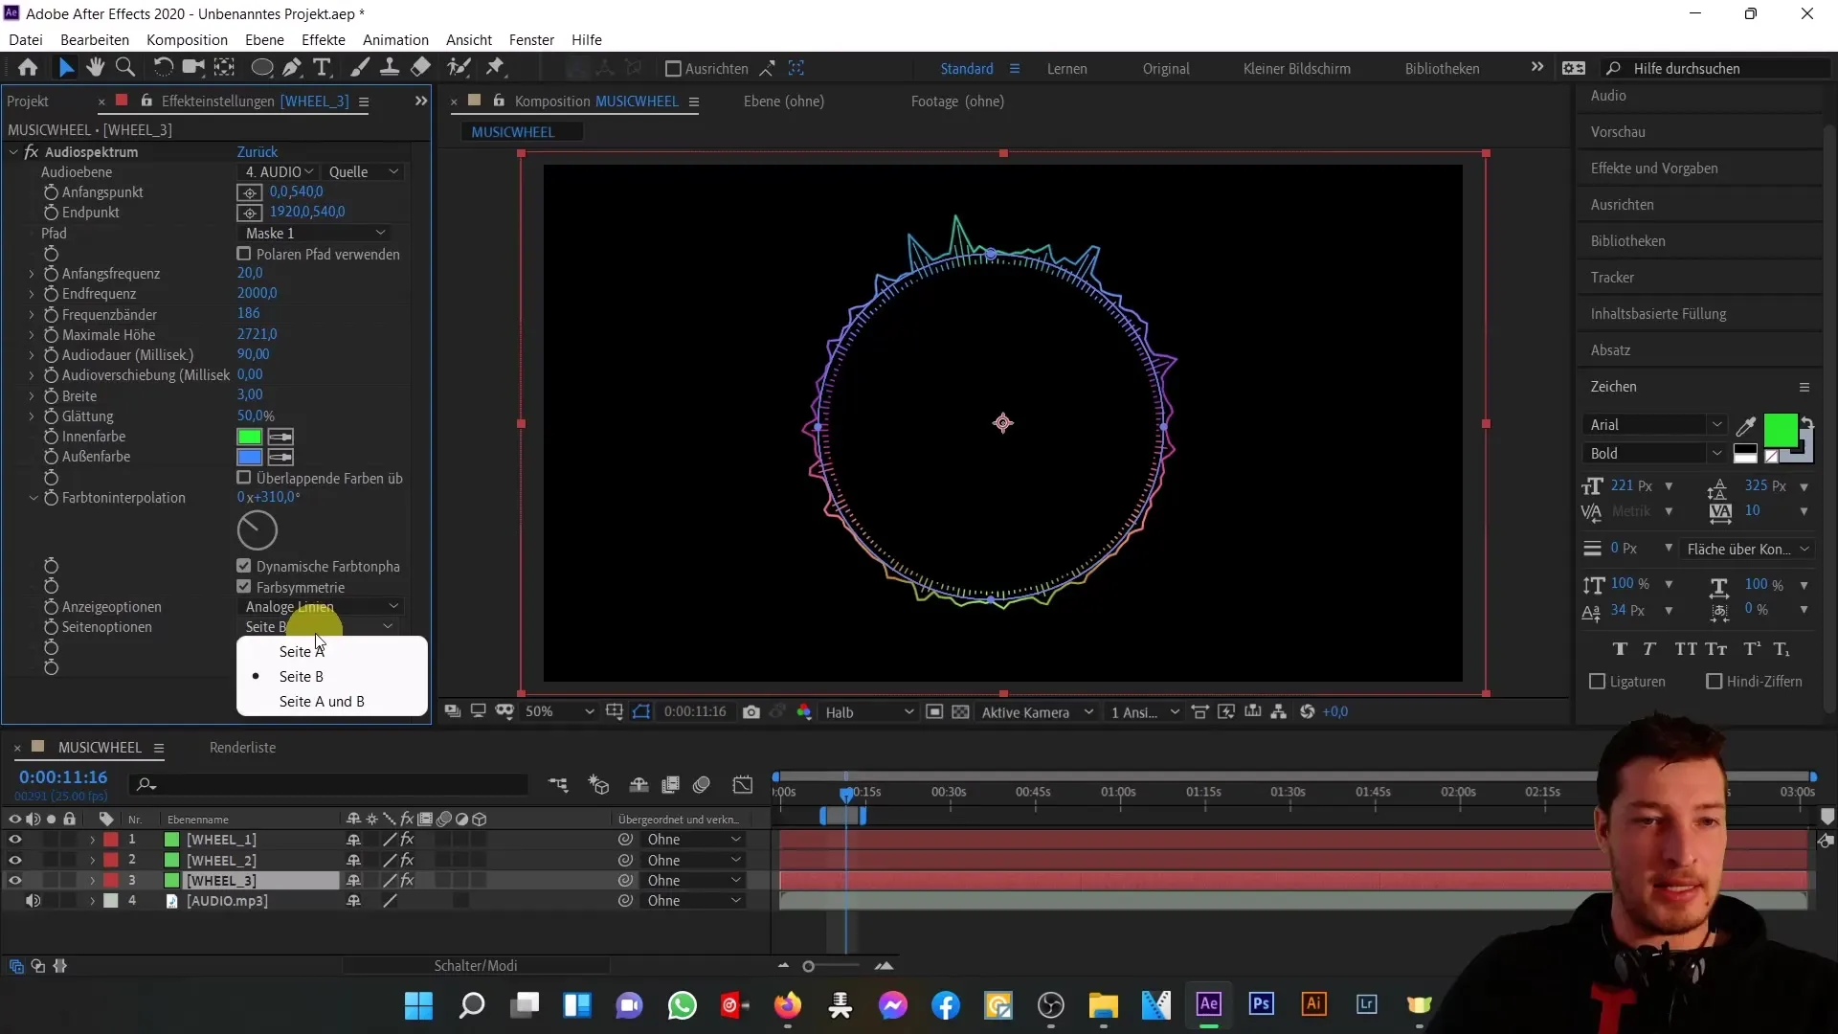
Task: Enable Hindi-Ziffern checkbox
Action: coord(1715,682)
